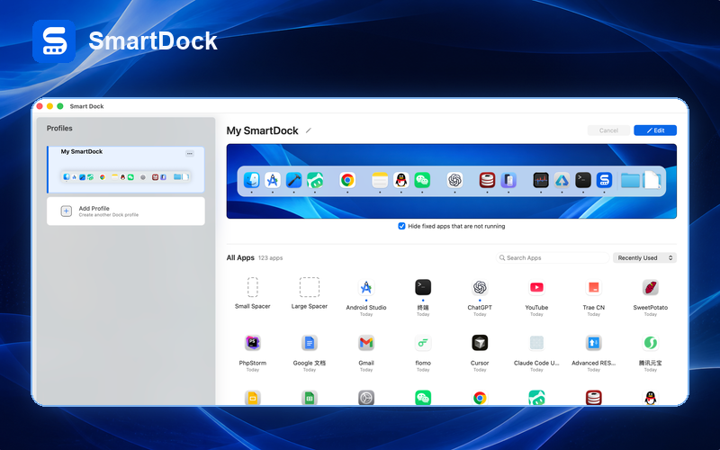
Task: Click the 123 apps count label
Action: (x=271, y=258)
